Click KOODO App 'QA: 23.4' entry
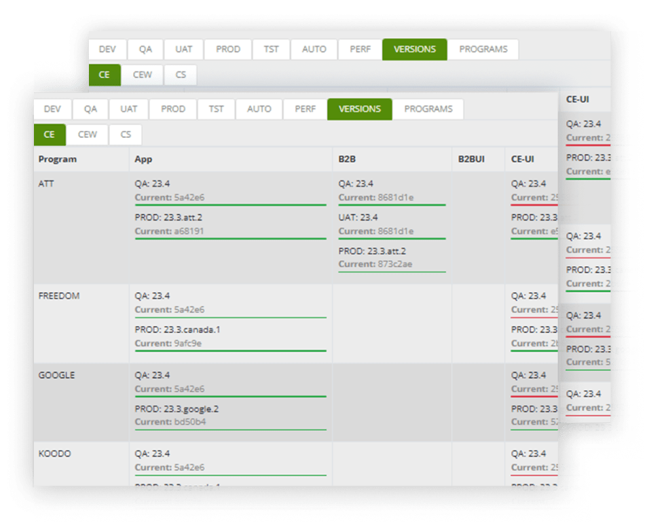 [x=152, y=454]
